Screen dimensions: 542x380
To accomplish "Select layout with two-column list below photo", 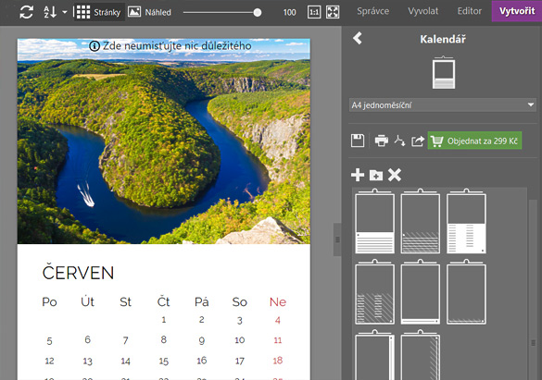I will (x=466, y=221).
